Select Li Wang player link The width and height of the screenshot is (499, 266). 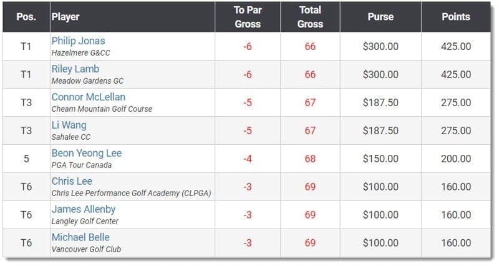[69, 125]
